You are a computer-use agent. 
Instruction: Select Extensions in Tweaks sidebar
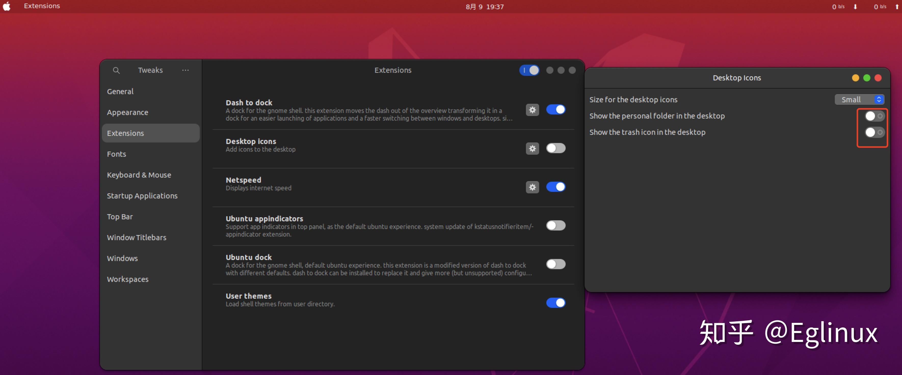[x=151, y=133]
